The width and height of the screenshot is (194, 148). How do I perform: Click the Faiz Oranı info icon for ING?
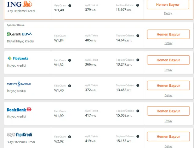coord(70,6)
